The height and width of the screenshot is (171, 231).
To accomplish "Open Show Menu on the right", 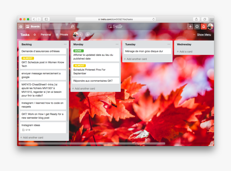I will 205,34.
